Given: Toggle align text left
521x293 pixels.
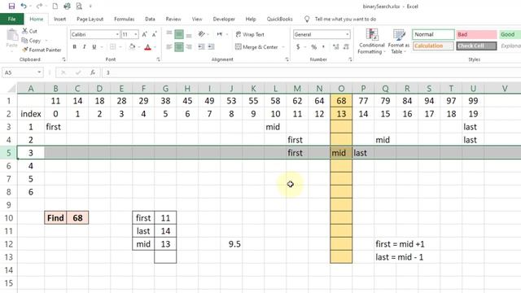Looking at the screenshot, I should 169,47.
